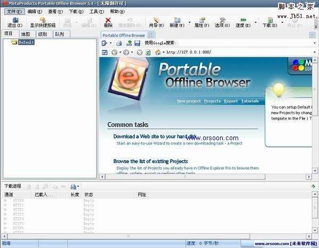
Task: Click the Projects link in banner
Action: pyautogui.click(x=212, y=101)
